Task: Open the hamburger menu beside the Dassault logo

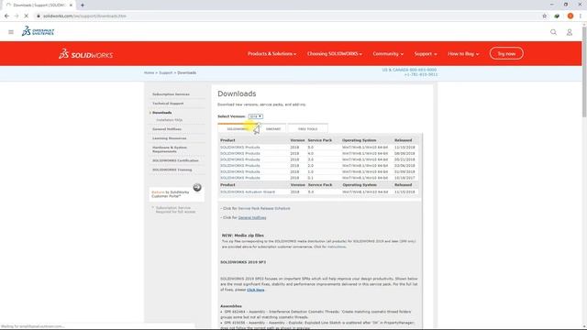Action: click(11, 32)
